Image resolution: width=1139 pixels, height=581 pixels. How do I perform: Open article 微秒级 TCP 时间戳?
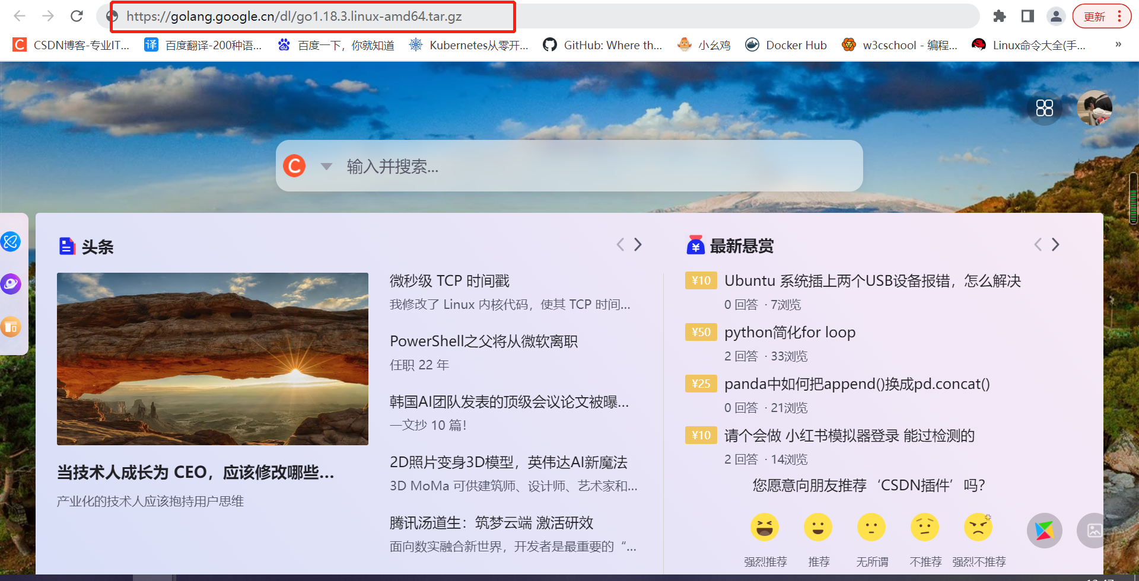coord(450,281)
